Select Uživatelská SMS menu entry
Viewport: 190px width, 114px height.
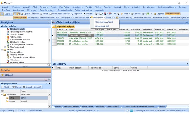(102, 26)
